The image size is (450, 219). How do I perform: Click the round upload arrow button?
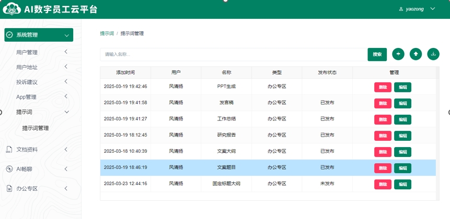(416, 54)
